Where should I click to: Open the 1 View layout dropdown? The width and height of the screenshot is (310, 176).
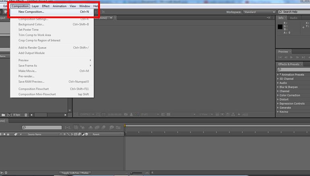(206, 115)
